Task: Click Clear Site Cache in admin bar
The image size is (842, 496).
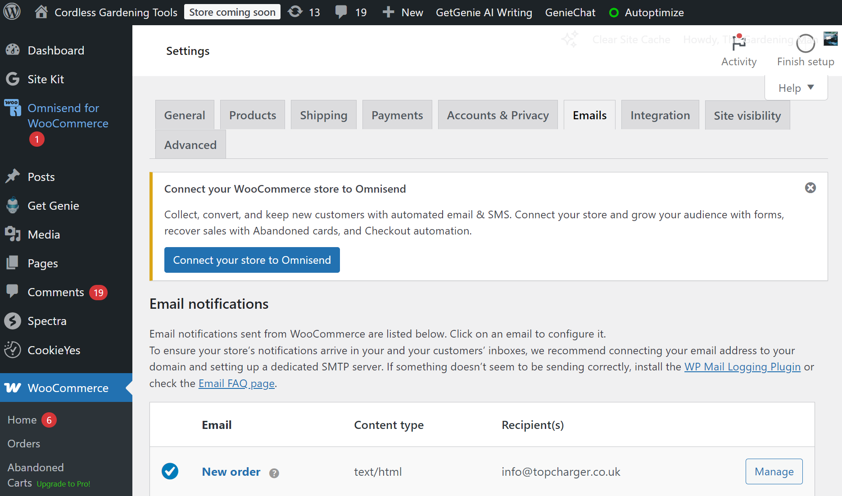Action: point(631,40)
